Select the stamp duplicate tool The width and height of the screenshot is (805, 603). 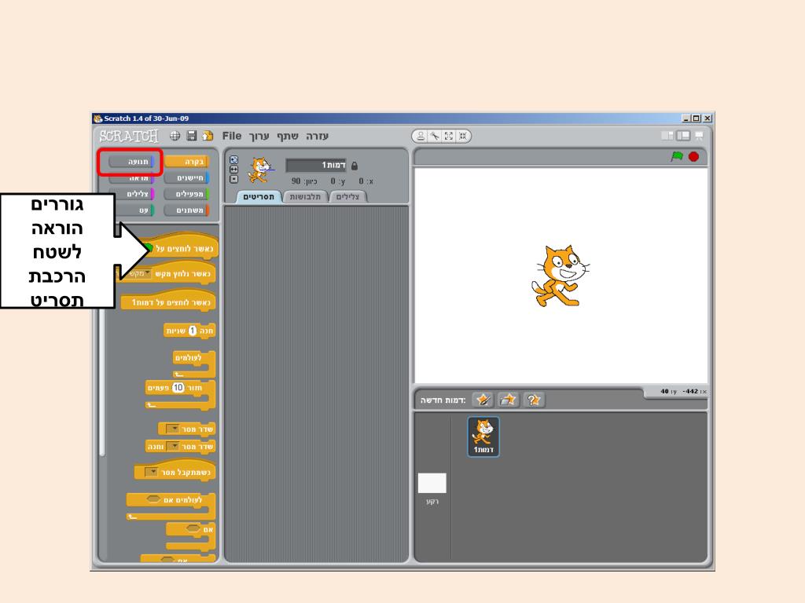point(421,136)
